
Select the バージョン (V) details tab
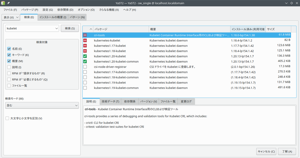tap(149, 102)
